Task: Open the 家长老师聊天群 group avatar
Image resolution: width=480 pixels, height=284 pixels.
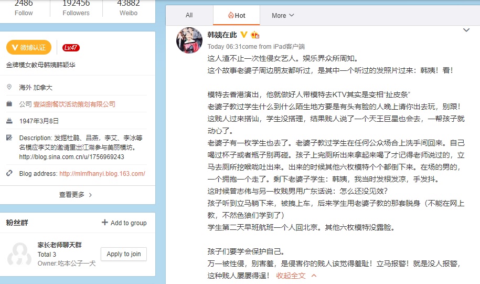Action: coord(19,254)
